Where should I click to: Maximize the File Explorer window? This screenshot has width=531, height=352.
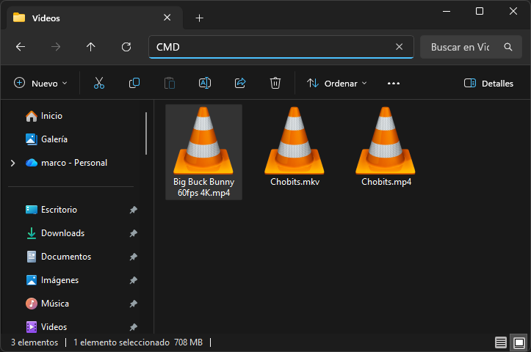tap(480, 11)
